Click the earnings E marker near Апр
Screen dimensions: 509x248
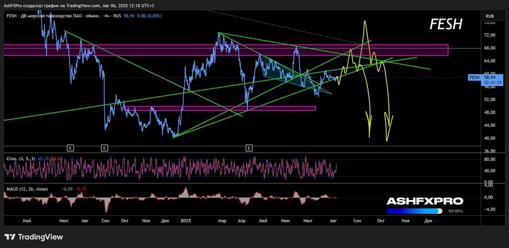click(x=249, y=148)
